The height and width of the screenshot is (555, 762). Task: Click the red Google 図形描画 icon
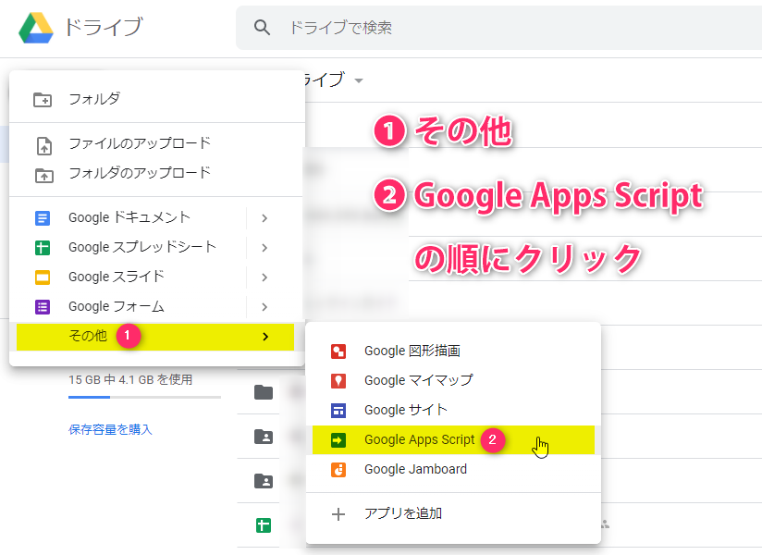pyautogui.click(x=338, y=351)
